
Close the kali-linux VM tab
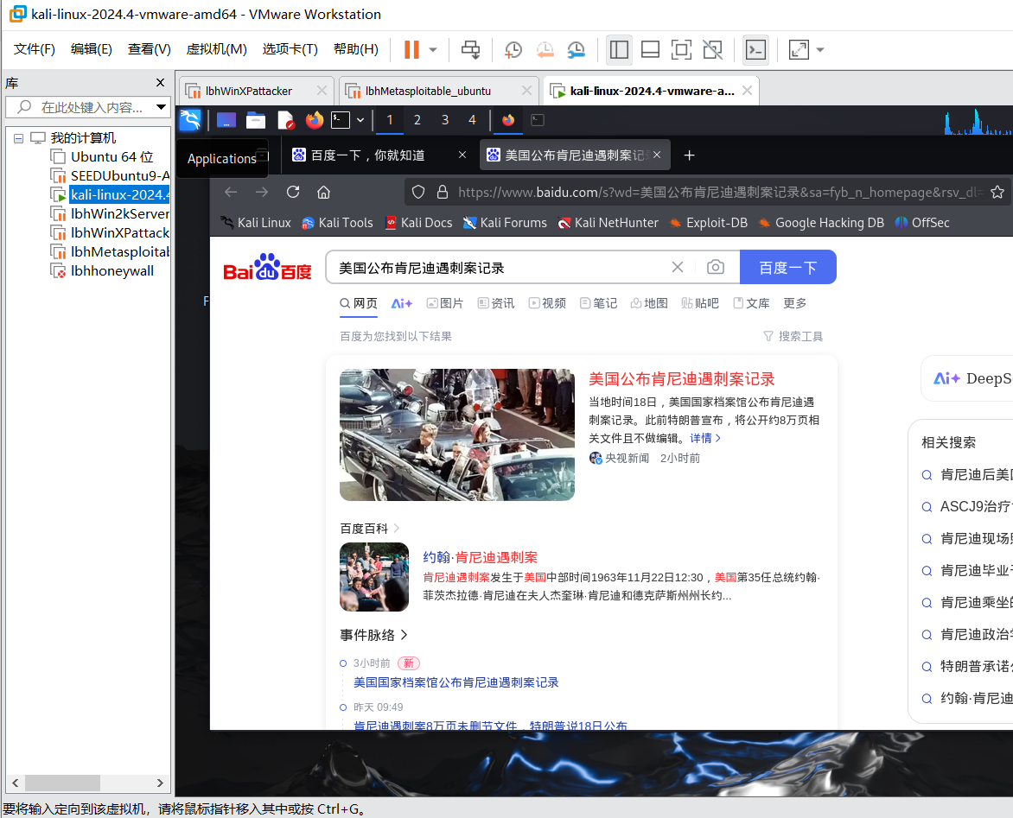click(747, 91)
